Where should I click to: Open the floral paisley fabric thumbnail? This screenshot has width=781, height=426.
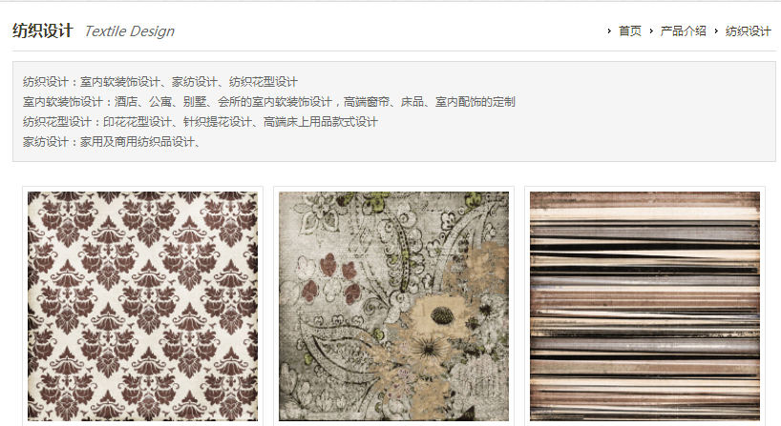click(393, 306)
